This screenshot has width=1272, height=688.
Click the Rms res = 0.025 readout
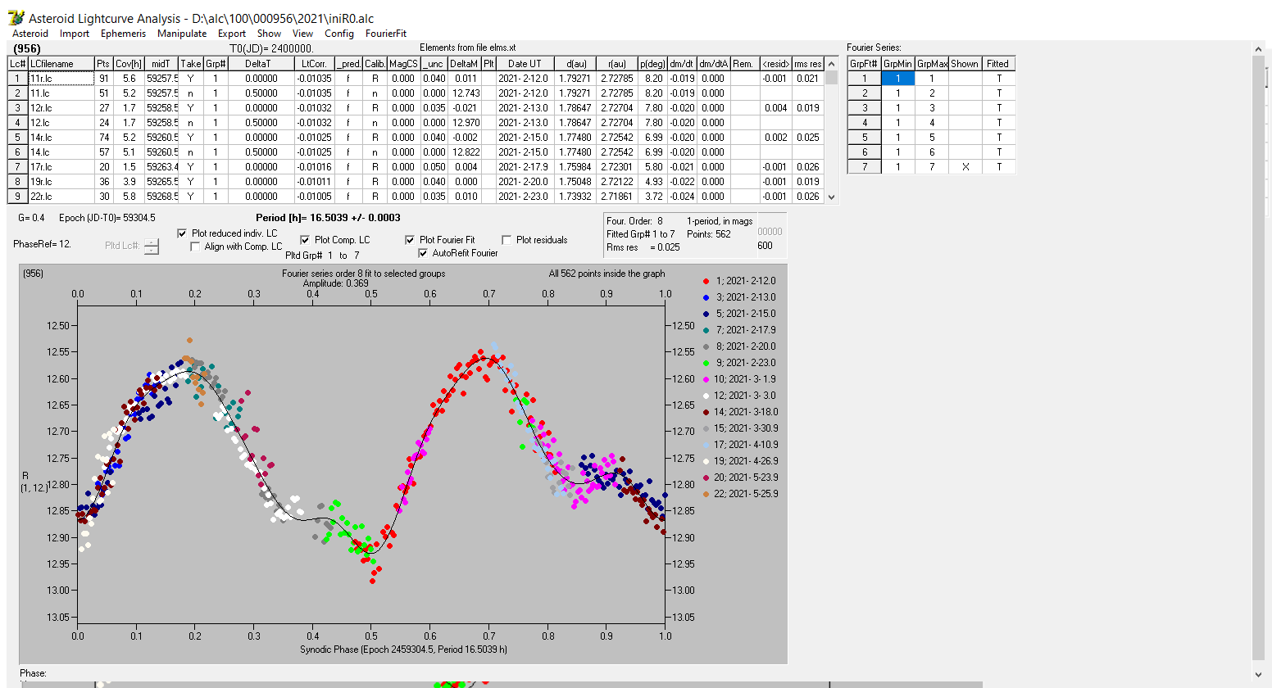[643, 247]
